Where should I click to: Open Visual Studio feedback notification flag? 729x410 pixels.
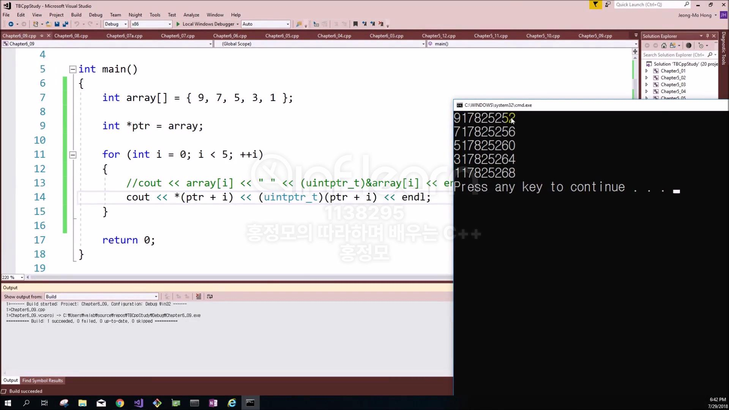point(595,5)
